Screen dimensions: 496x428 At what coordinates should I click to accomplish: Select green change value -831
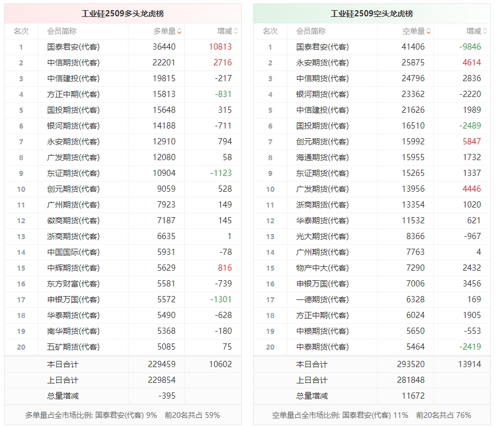223,94
